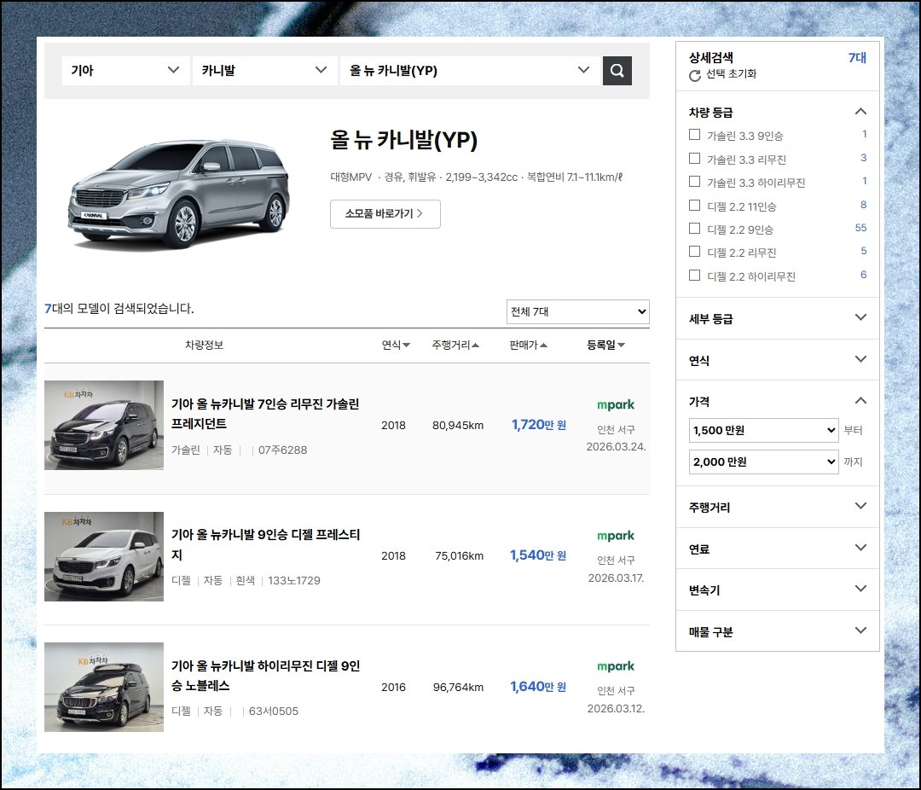
Task: Click the white Carnival 133노1729 thumbnail
Action: (104, 556)
